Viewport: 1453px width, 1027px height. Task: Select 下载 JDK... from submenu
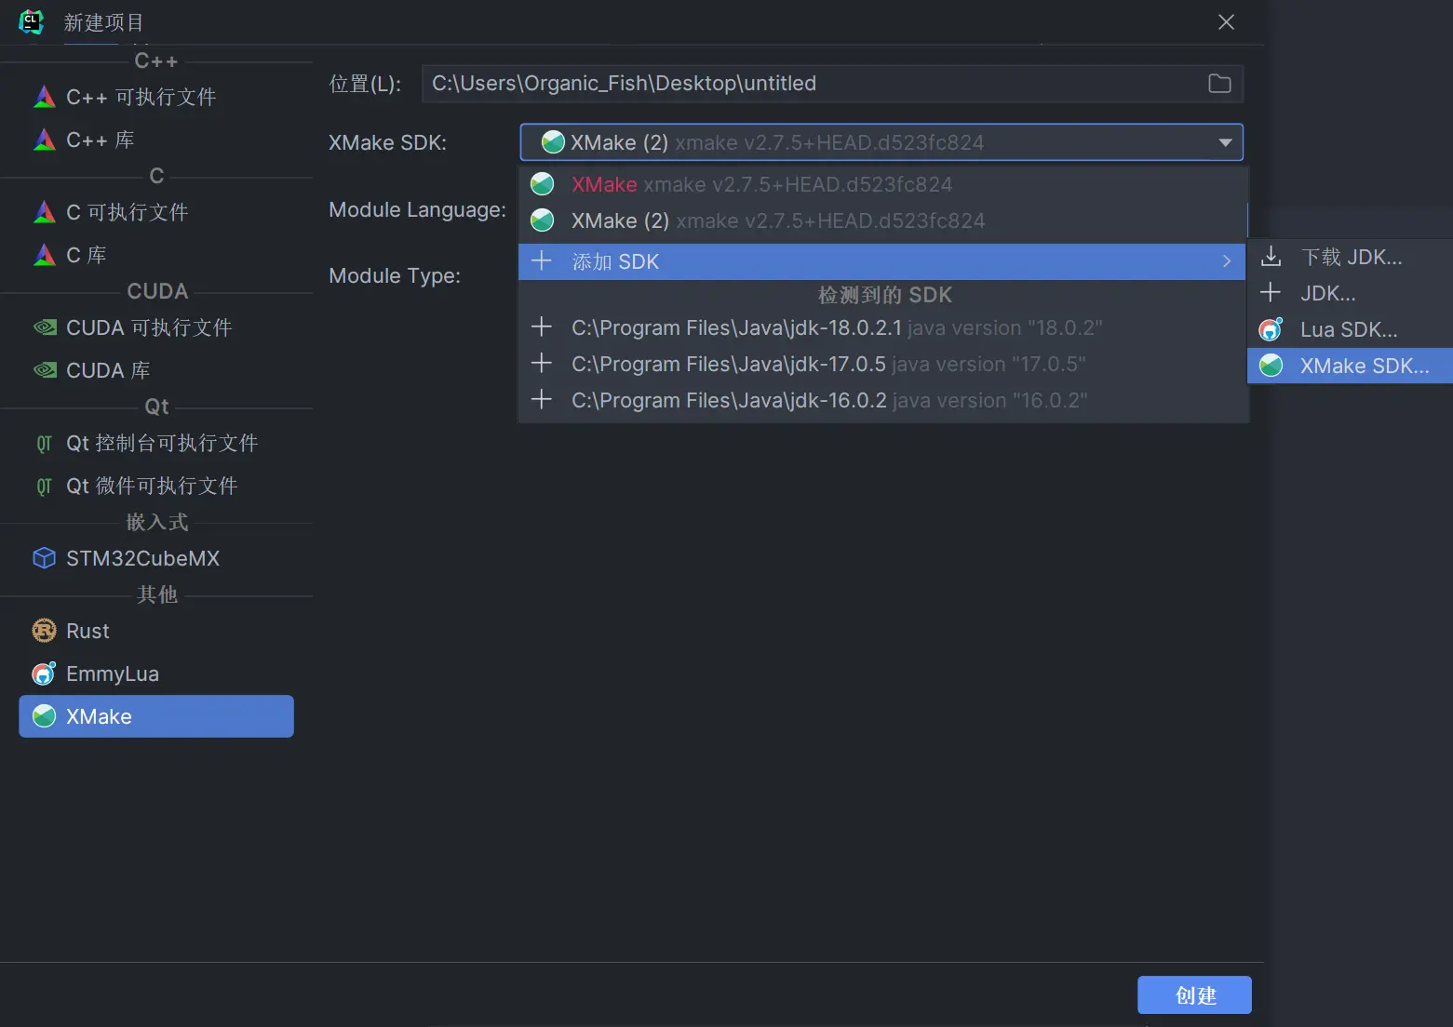click(x=1351, y=257)
